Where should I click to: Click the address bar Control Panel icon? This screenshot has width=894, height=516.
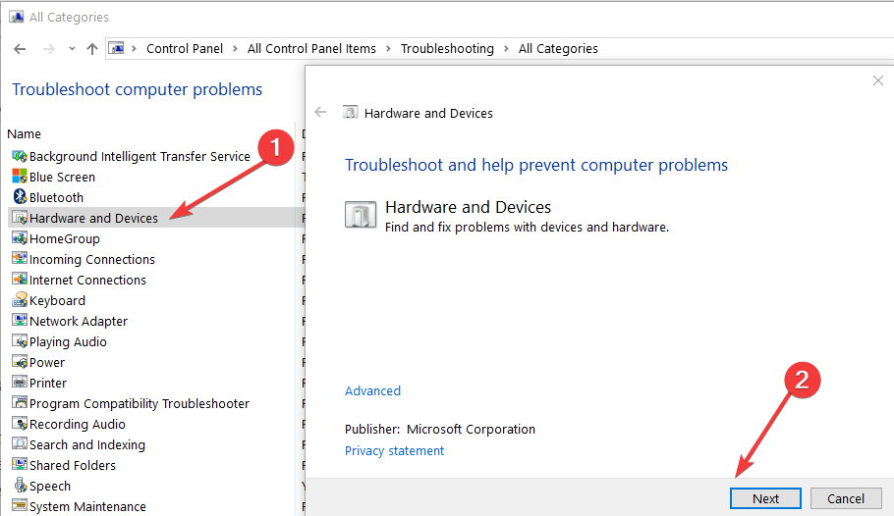[116, 48]
